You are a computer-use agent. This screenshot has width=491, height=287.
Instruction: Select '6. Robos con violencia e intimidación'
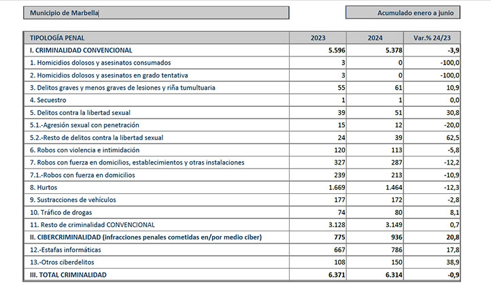tap(84, 150)
